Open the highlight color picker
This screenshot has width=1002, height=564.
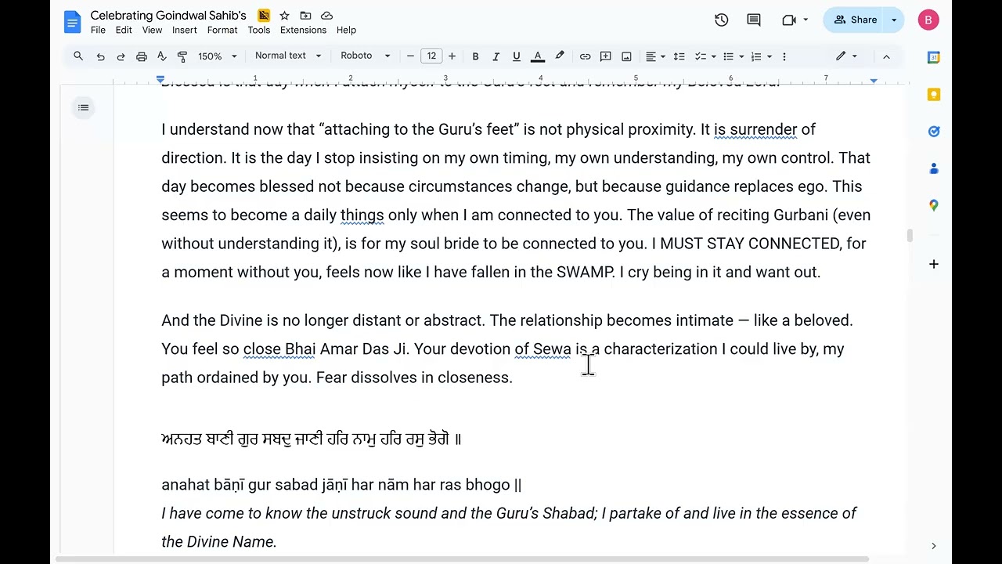pyautogui.click(x=560, y=56)
